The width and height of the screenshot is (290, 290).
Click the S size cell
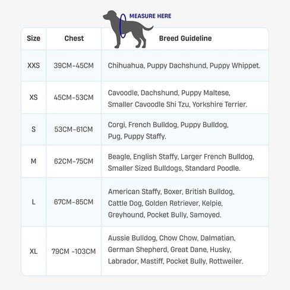(33, 130)
